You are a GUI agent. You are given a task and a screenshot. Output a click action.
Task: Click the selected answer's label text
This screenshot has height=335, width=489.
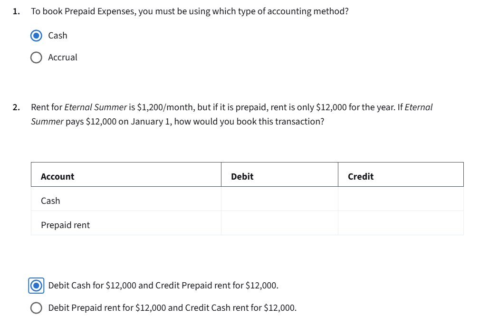point(163,285)
